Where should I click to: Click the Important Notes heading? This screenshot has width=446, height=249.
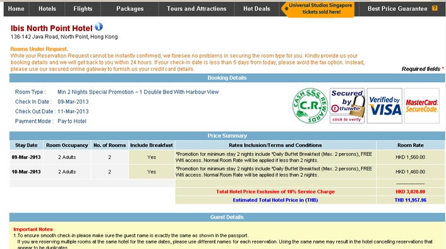(x=33, y=229)
